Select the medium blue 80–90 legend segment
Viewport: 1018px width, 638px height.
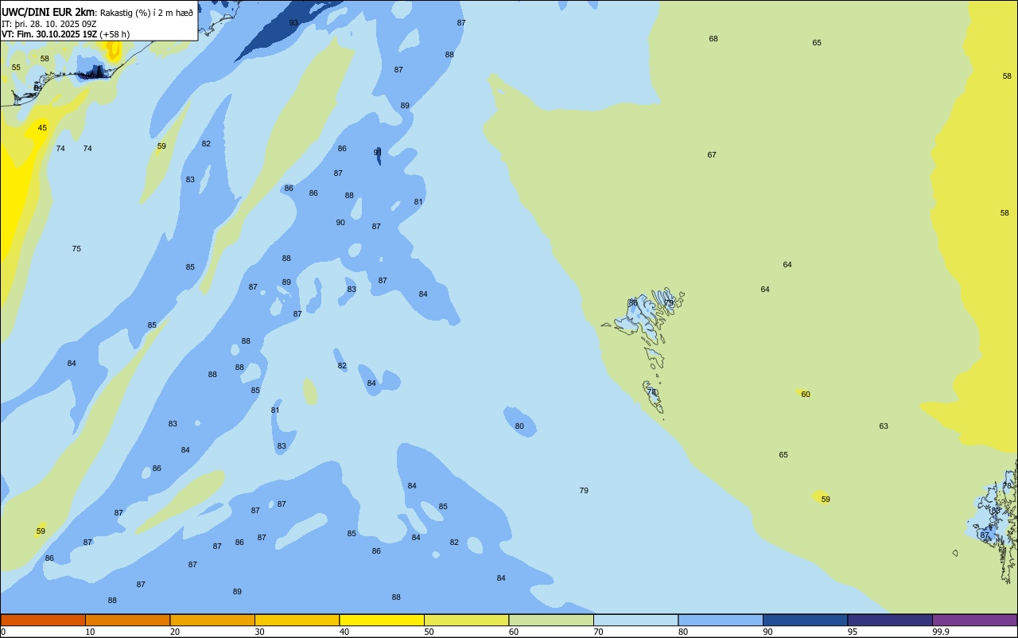tap(721, 620)
